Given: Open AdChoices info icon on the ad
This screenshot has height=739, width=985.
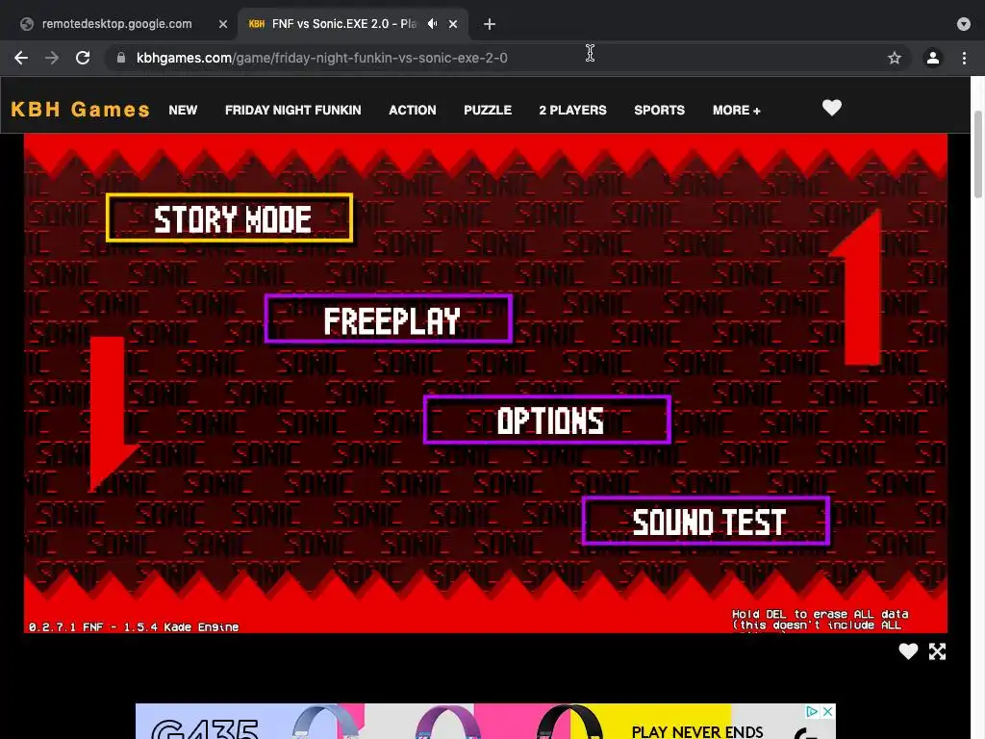Looking at the screenshot, I should click(812, 711).
